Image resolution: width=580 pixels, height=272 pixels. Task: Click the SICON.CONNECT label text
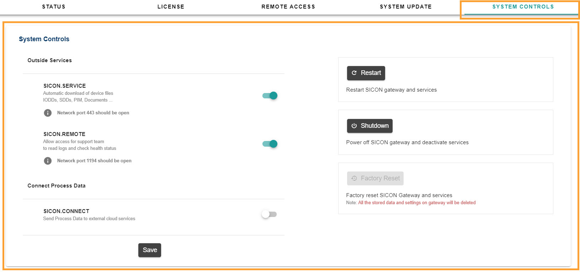pos(66,211)
